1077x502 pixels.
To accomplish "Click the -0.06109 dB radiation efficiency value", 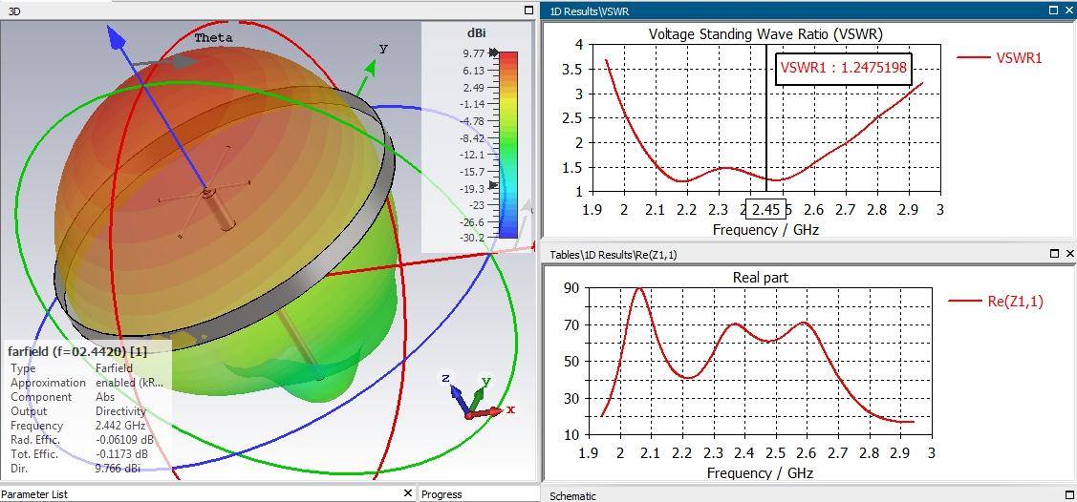I will pos(126,440).
